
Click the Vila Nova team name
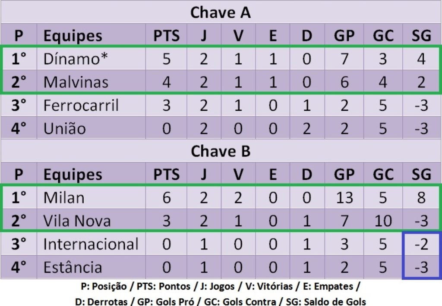(x=77, y=221)
